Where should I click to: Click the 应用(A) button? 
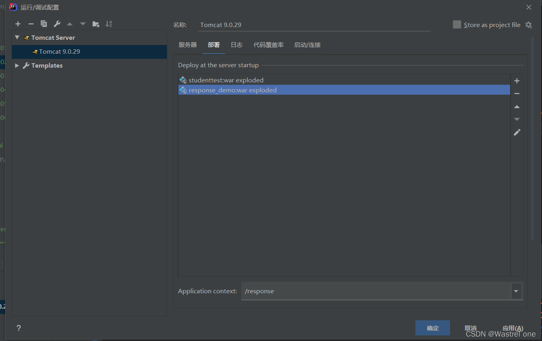click(x=513, y=328)
